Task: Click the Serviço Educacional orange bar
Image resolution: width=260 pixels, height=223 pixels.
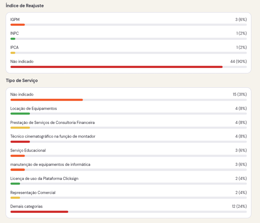Action: click(x=17, y=156)
